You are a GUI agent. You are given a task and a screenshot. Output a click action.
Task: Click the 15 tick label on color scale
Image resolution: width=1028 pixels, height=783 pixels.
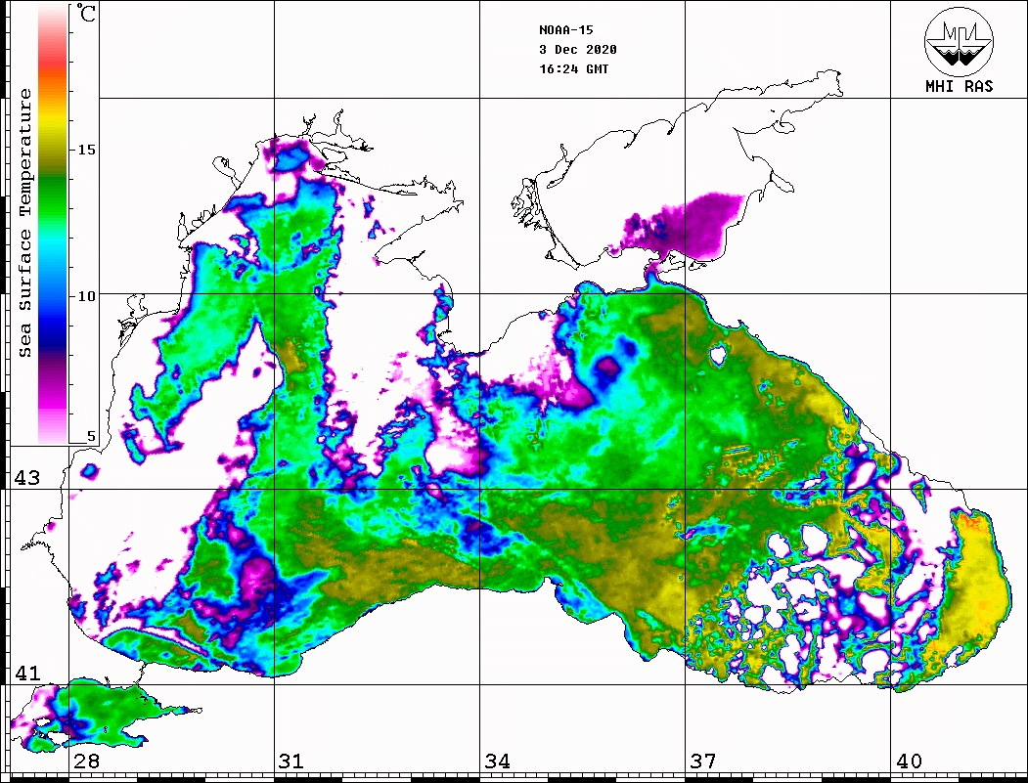click(x=86, y=150)
